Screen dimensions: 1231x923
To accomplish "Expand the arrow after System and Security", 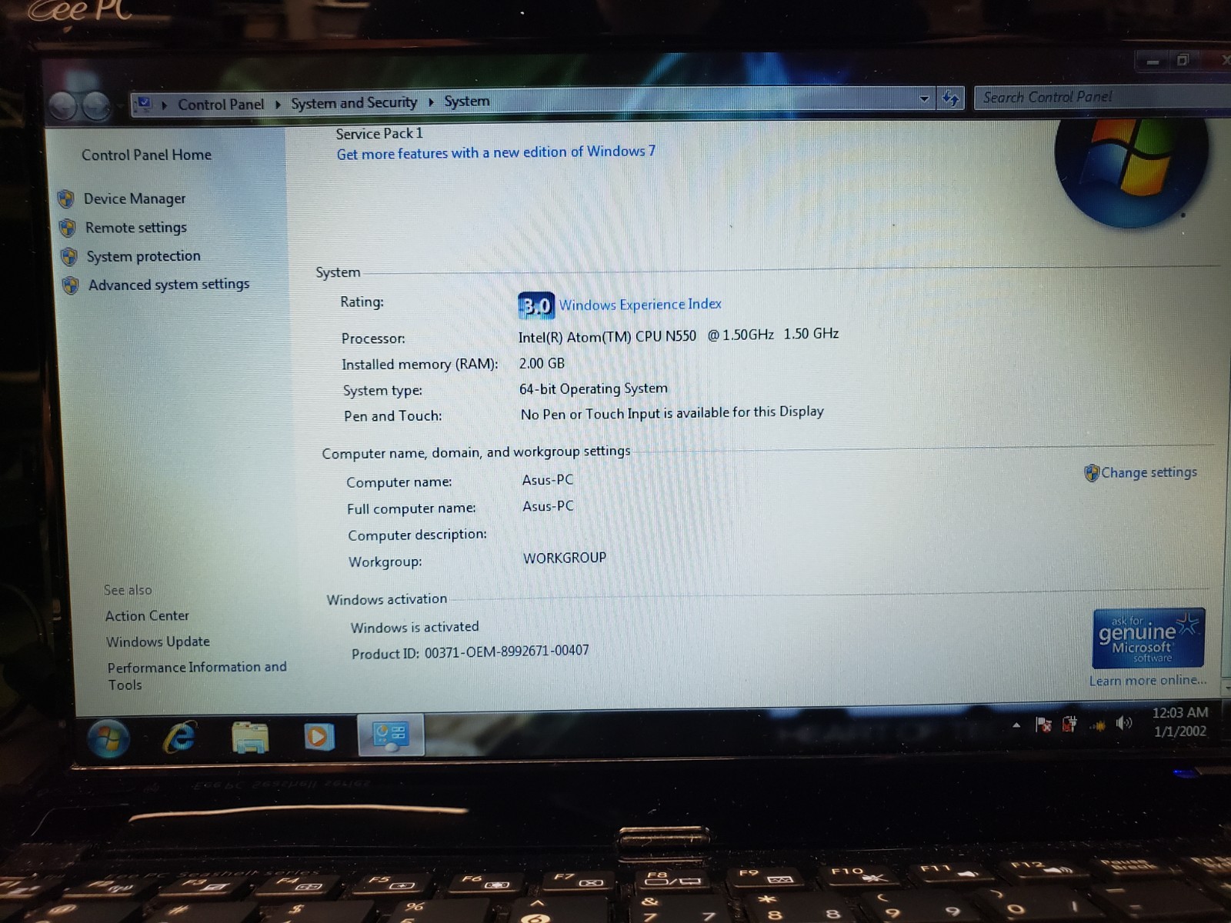I will pos(431,102).
